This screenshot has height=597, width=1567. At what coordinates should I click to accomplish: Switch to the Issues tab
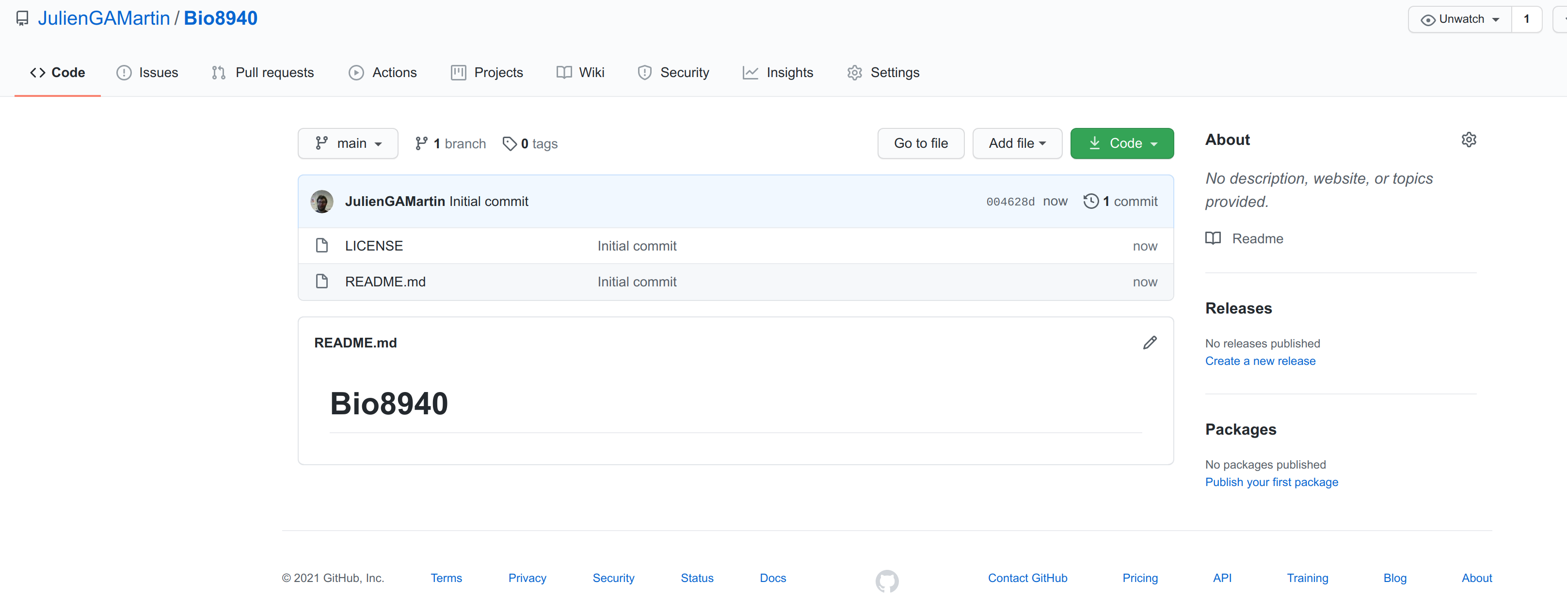pyautogui.click(x=147, y=72)
